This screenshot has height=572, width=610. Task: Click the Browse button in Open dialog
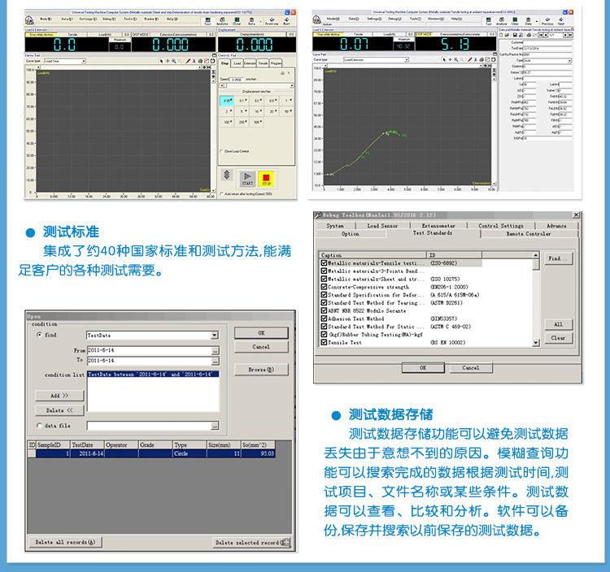click(255, 370)
